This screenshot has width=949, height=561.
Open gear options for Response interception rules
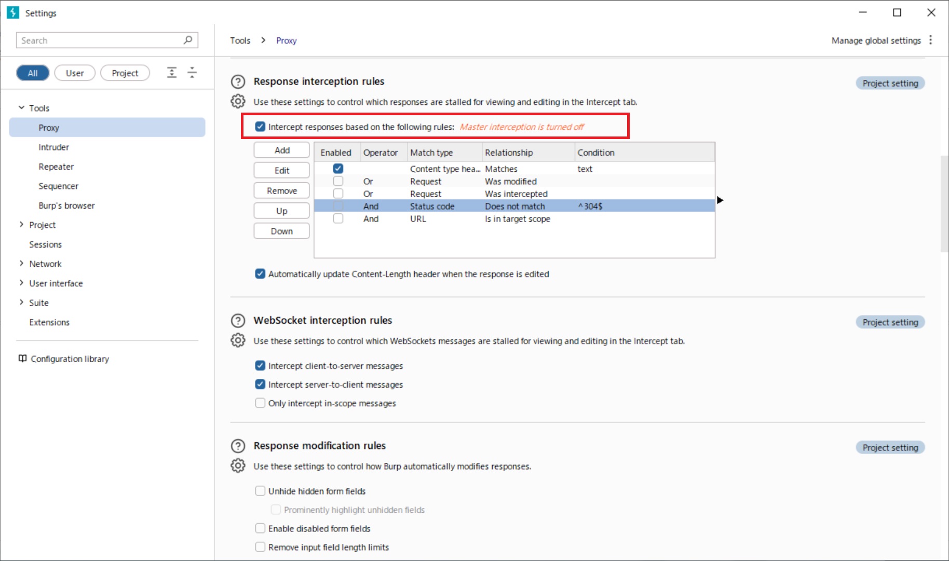[238, 101]
